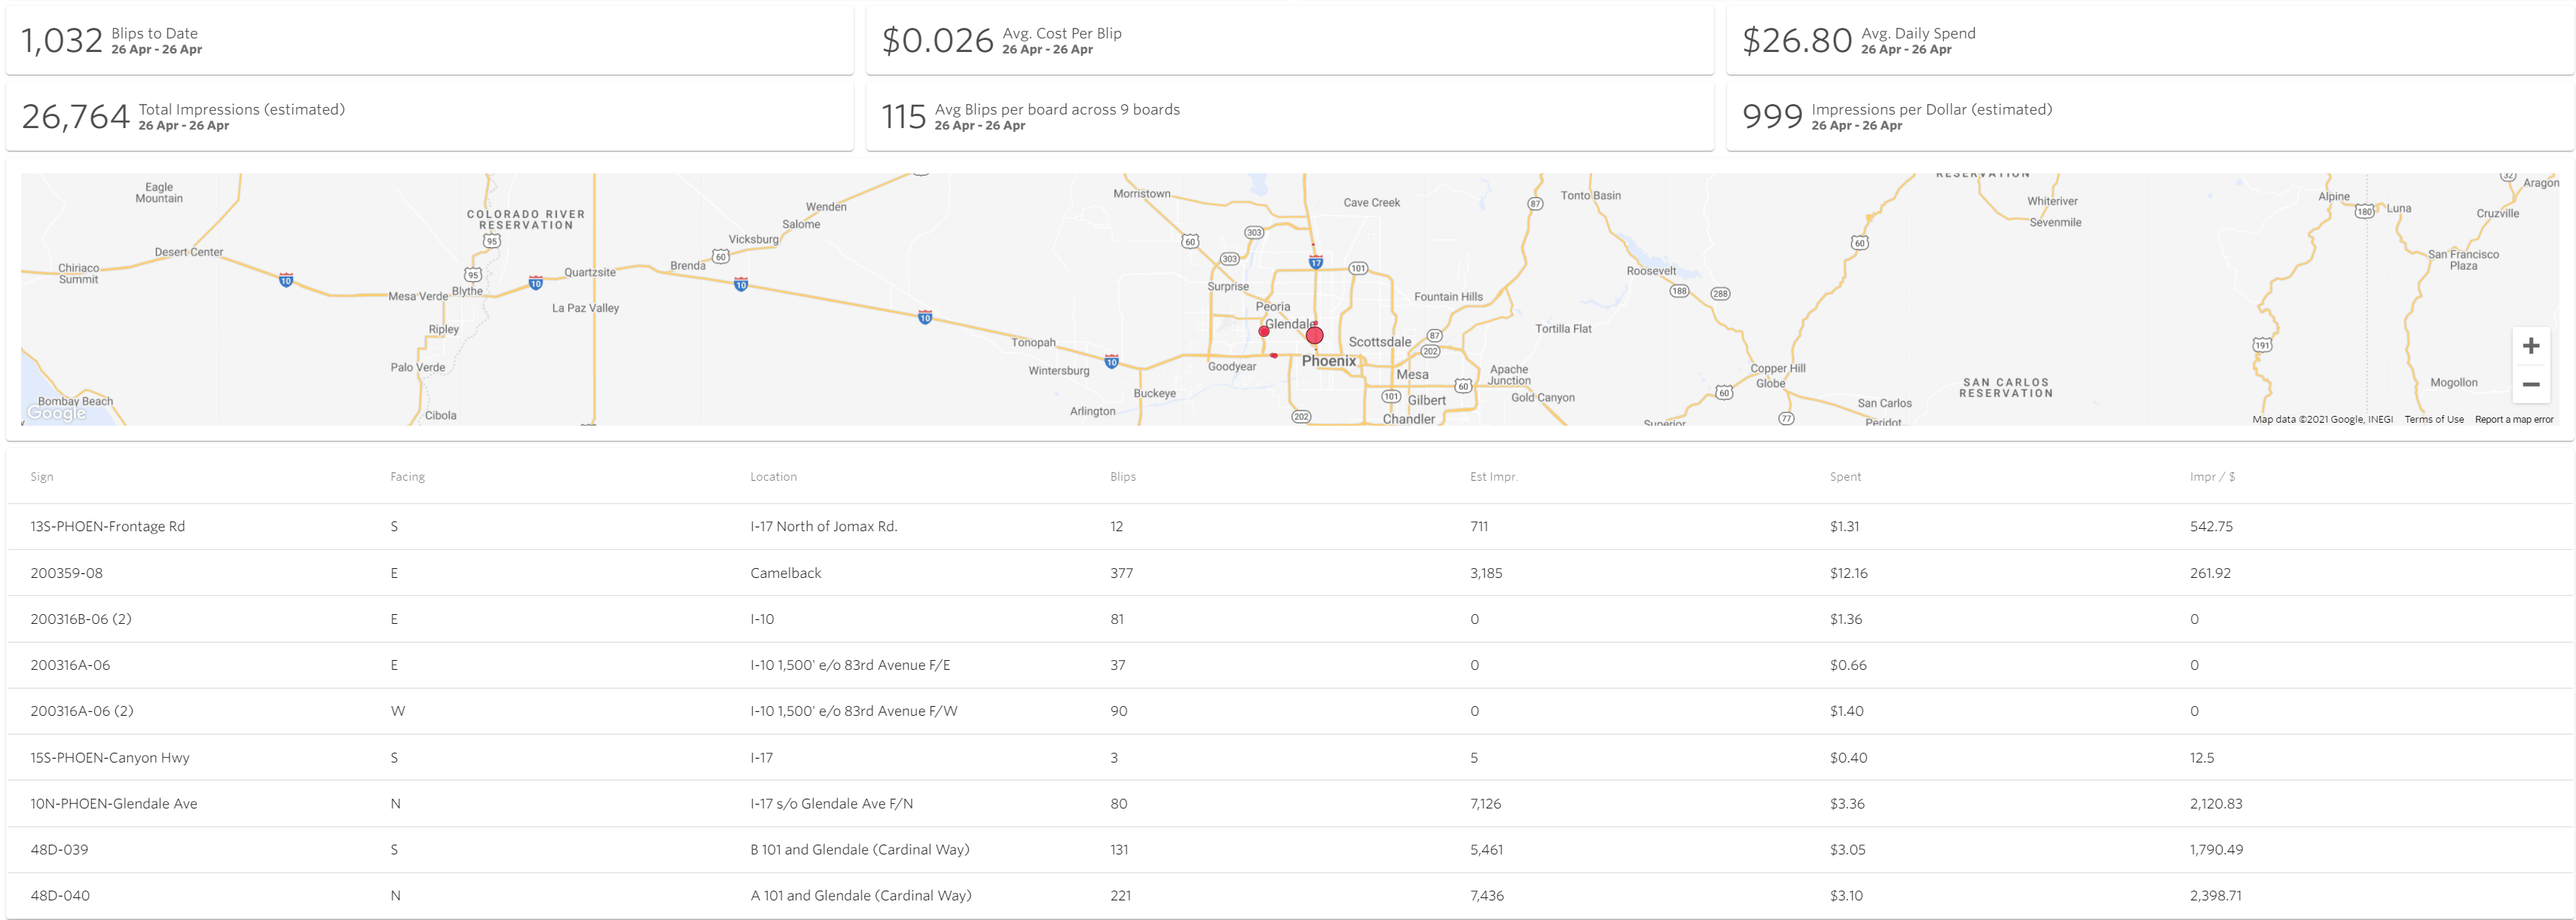Screen dimensions: 2576x920
Task: Sort table by Sign column header
Action: pos(42,477)
